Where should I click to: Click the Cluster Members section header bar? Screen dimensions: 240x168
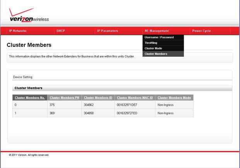[x=122, y=88]
